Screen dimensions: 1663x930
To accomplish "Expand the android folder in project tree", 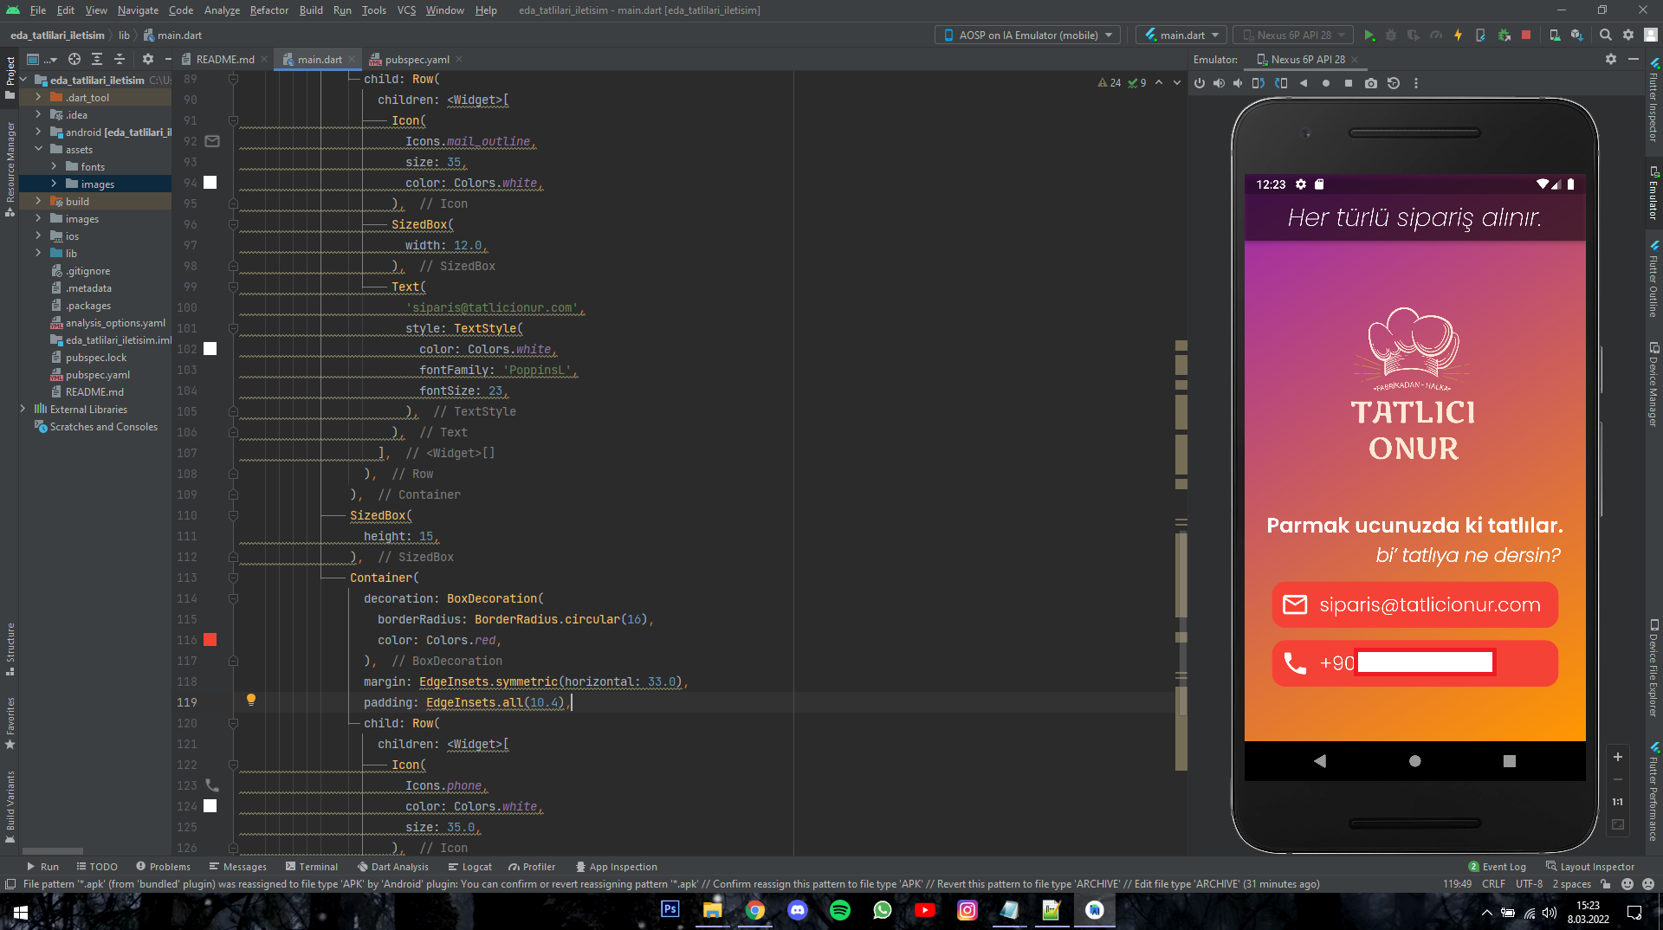I will [x=38, y=132].
